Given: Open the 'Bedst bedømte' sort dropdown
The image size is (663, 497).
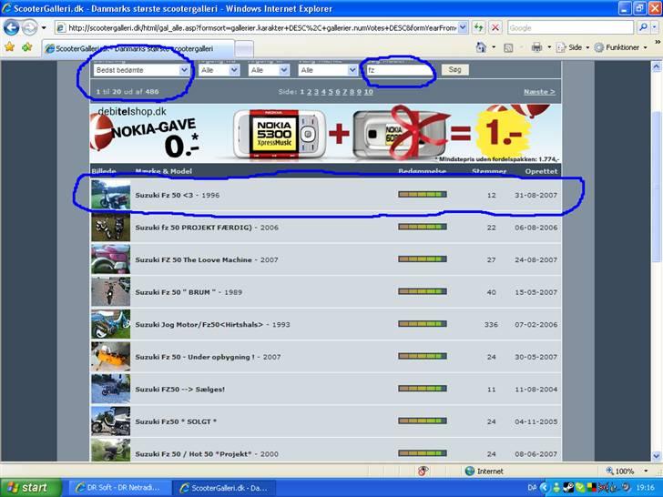Looking at the screenshot, I should point(140,69).
